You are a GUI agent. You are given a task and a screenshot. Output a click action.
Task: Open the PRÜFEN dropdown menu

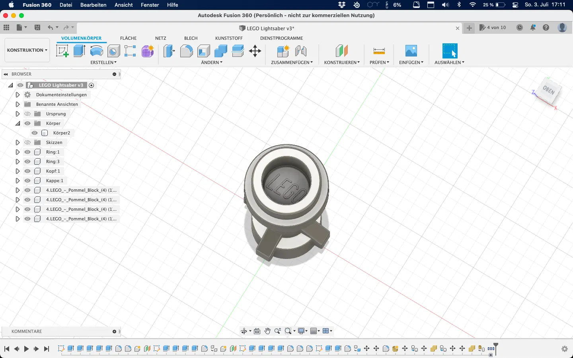point(379,62)
